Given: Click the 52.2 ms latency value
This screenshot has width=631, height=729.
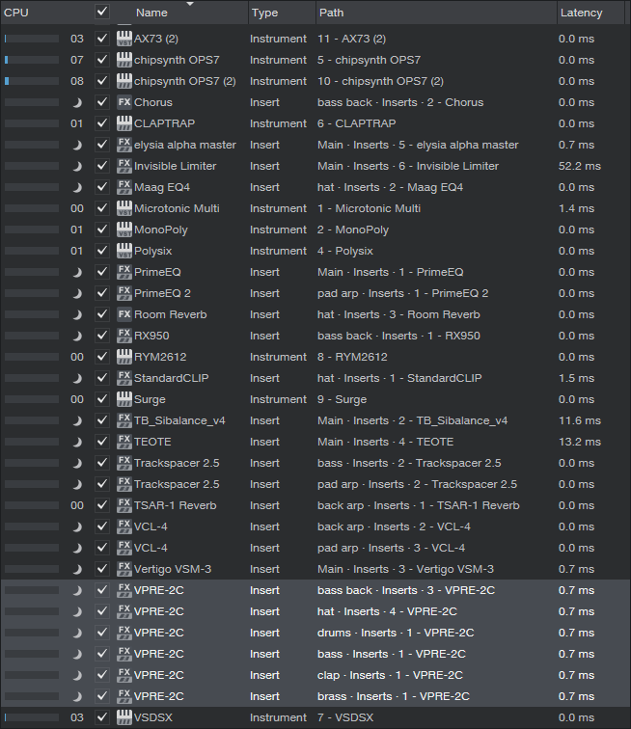Looking at the screenshot, I should pos(579,166).
